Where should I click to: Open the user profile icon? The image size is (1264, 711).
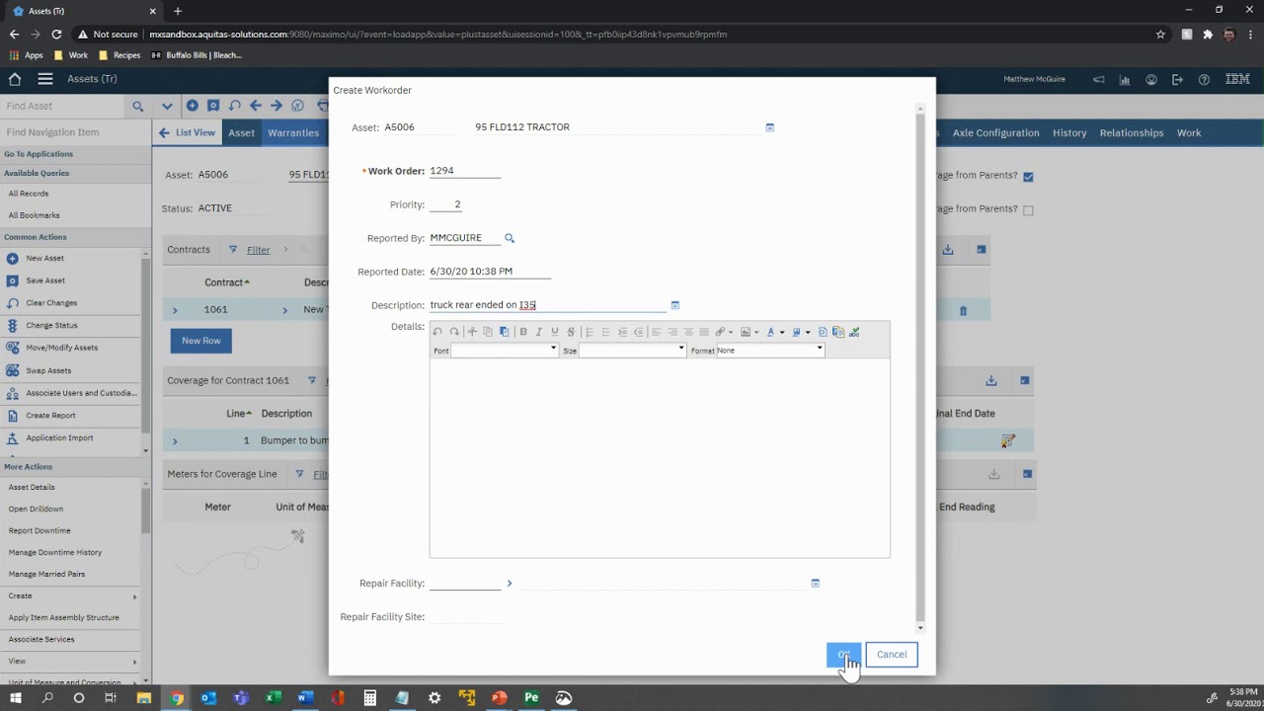(1150, 79)
